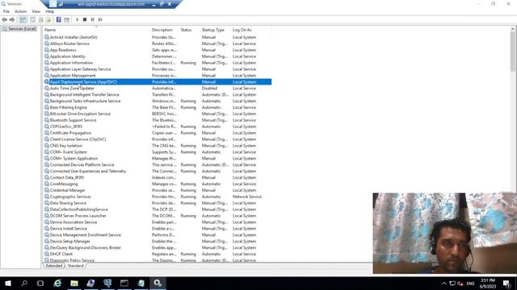Click the gear icon of ActiveX Installer service
Viewport: 517px width, 290px height.
(x=47, y=37)
